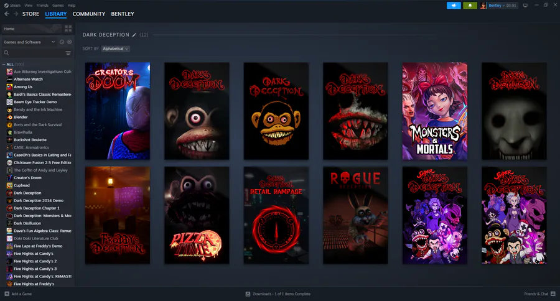
Task: Click the Add a Game plus icon
Action: click(x=7, y=294)
